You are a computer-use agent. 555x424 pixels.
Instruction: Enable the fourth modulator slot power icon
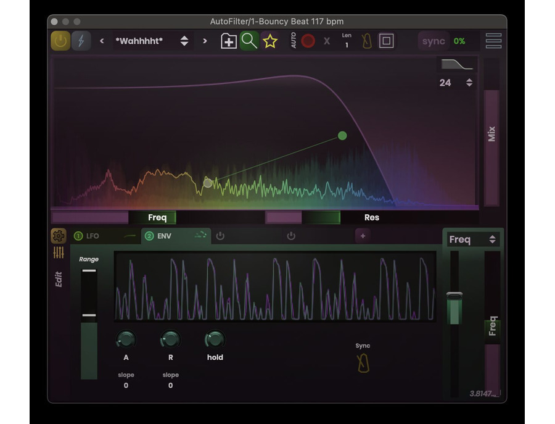point(291,236)
